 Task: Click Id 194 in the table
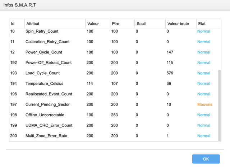tap(14, 84)
